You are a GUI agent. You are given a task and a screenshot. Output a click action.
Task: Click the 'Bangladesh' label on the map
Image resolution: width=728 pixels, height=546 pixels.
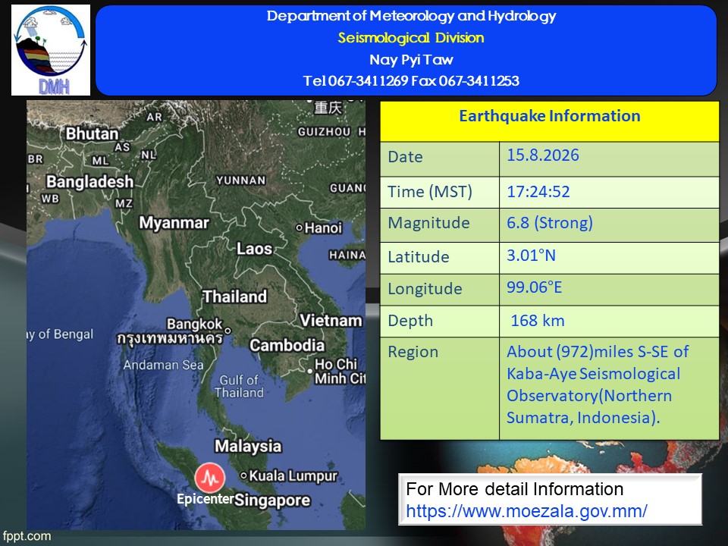point(89,181)
